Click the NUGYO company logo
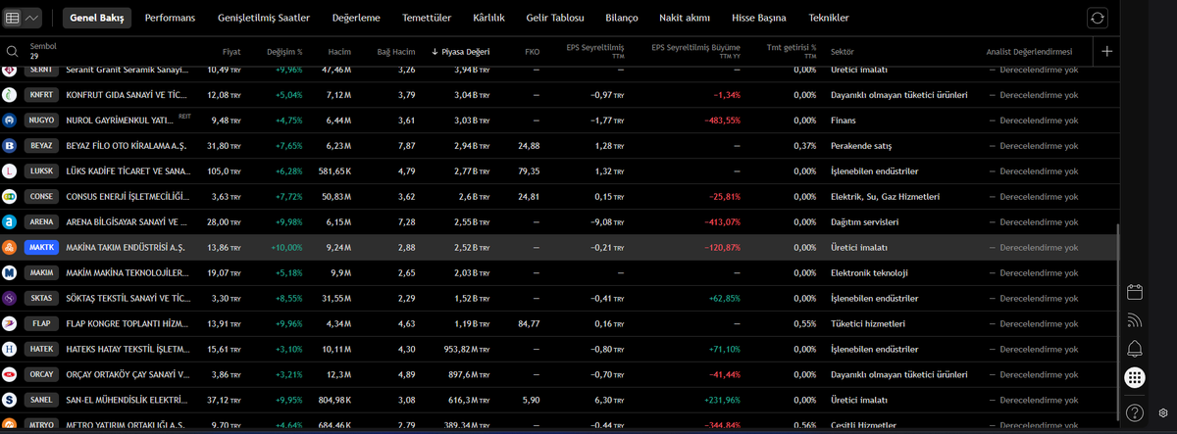The height and width of the screenshot is (434, 1177). point(10,121)
